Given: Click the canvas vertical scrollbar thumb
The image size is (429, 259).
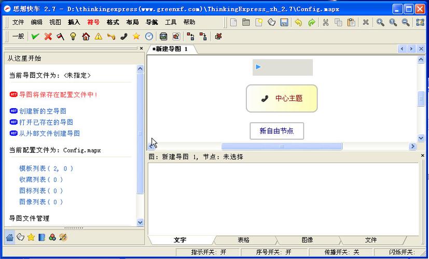Looking at the screenshot, I should 421,98.
